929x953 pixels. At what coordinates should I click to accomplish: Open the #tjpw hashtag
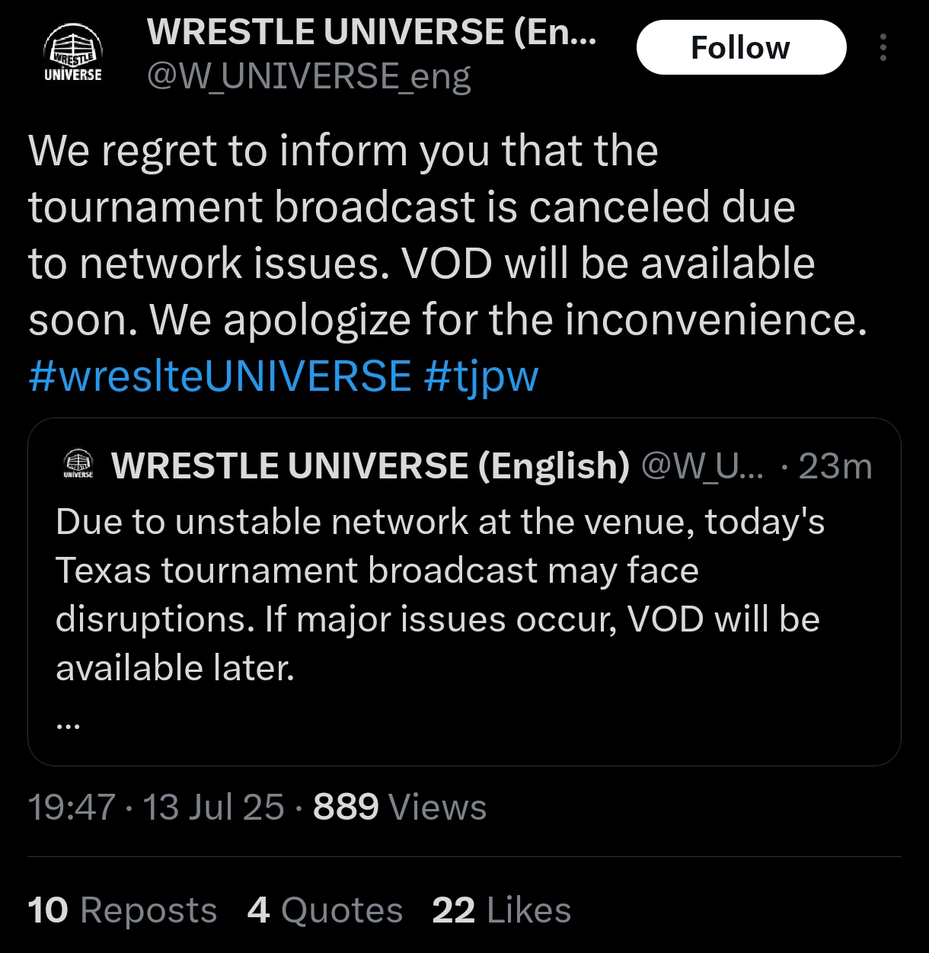[481, 376]
